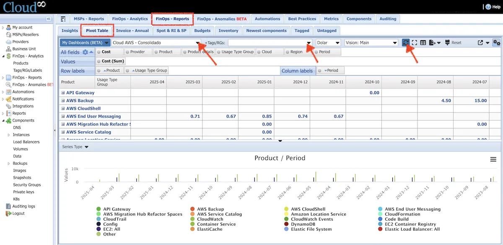
Task: Open the Insights sub-tab
Action: [70, 31]
